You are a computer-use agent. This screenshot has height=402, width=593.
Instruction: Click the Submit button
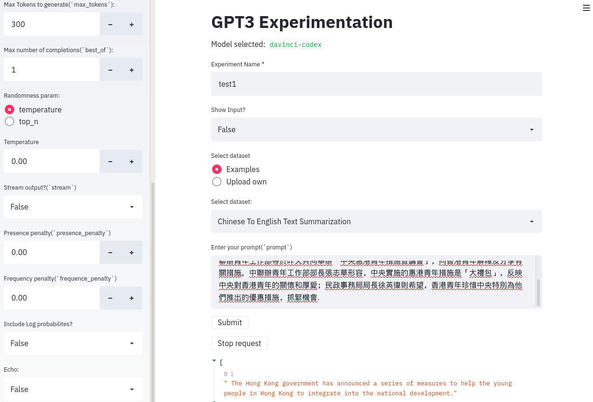click(230, 322)
